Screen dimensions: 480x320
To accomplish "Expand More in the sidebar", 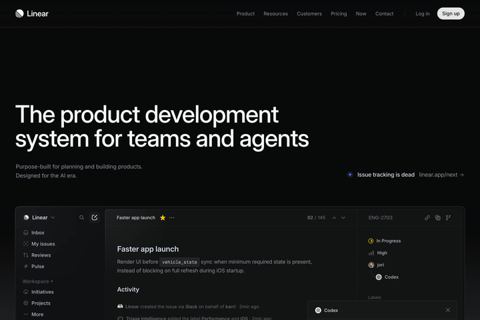I will point(34,314).
